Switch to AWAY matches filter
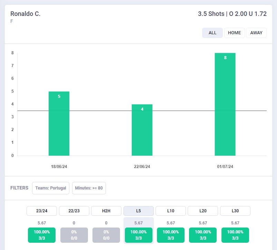 pos(256,33)
